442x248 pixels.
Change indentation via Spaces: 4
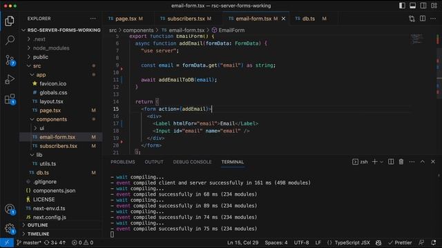click(276, 242)
